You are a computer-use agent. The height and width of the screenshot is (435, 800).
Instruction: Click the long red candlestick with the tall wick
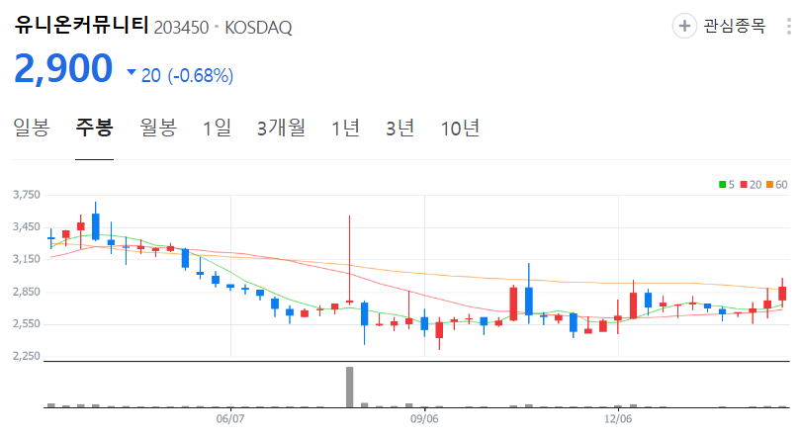point(349,260)
